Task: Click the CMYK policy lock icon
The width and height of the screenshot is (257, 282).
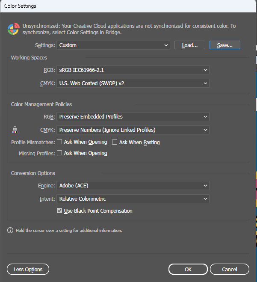Action: [15, 130]
